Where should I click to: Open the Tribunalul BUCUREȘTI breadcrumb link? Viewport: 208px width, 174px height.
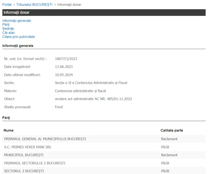pyautogui.click(x=34, y=5)
